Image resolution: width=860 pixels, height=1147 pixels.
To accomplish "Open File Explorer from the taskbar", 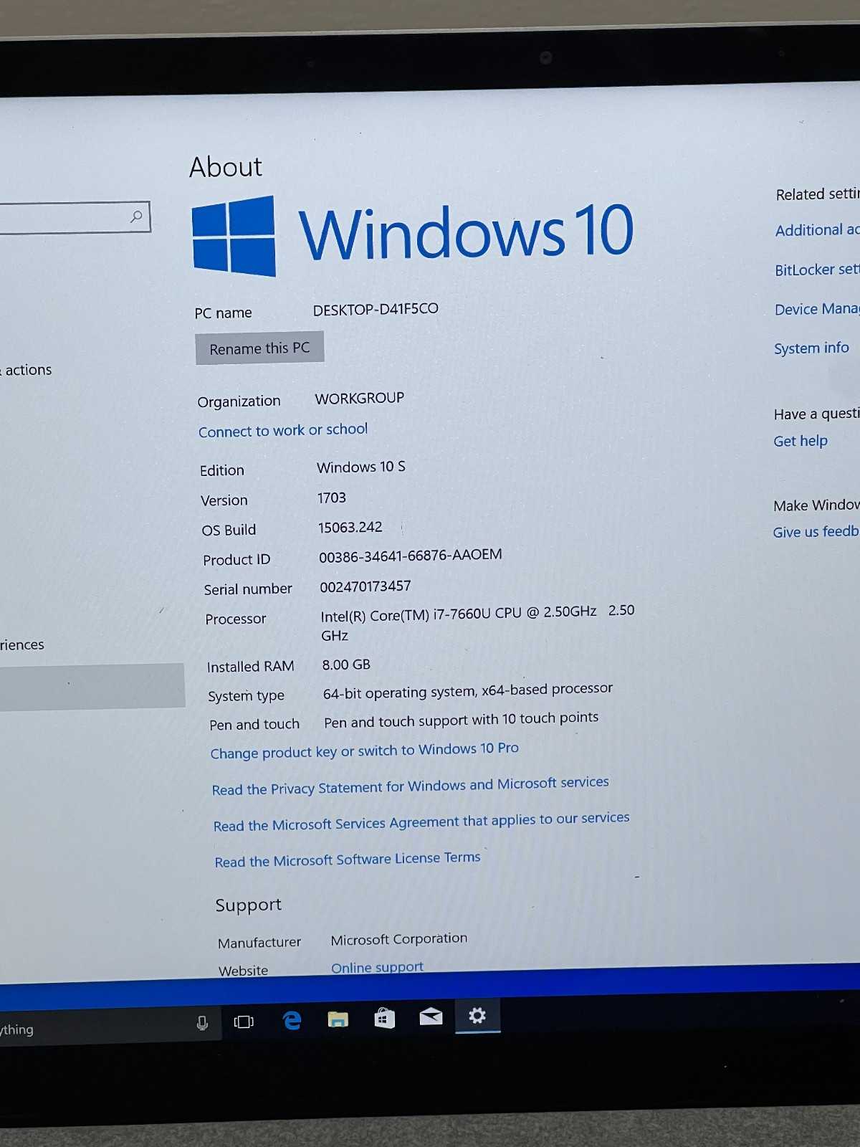I will coord(338,1019).
